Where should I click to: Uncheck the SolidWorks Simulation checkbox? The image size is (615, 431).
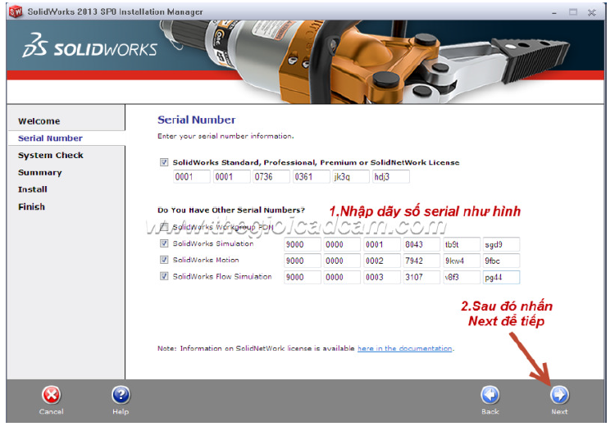164,243
